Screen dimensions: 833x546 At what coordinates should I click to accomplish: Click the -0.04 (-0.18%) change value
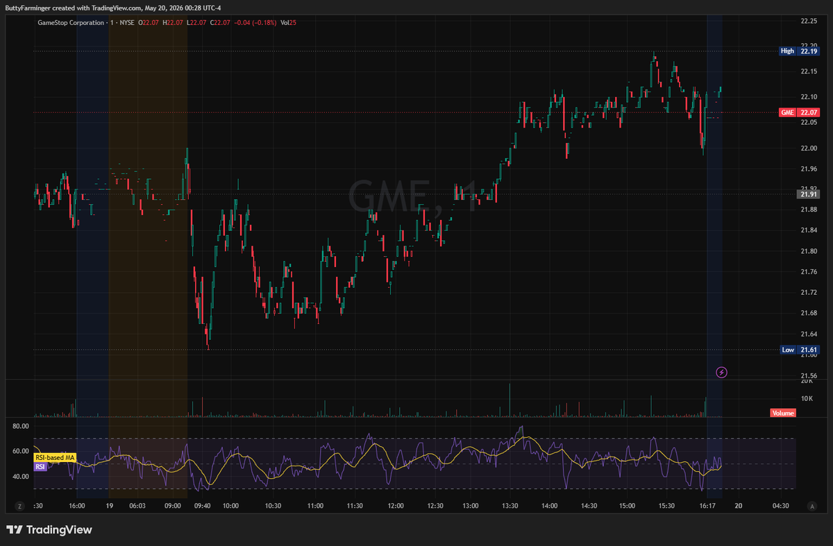[255, 22]
